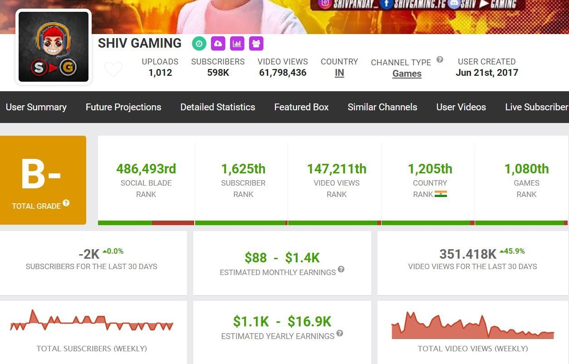
Task: Click the 1,625th subscriber rank
Action: pyautogui.click(x=243, y=169)
